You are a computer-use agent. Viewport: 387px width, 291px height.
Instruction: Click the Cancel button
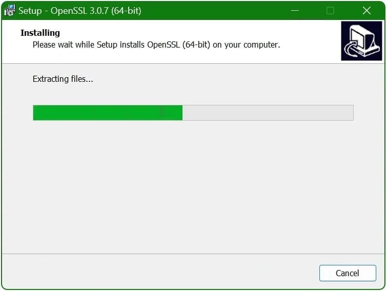(x=348, y=273)
